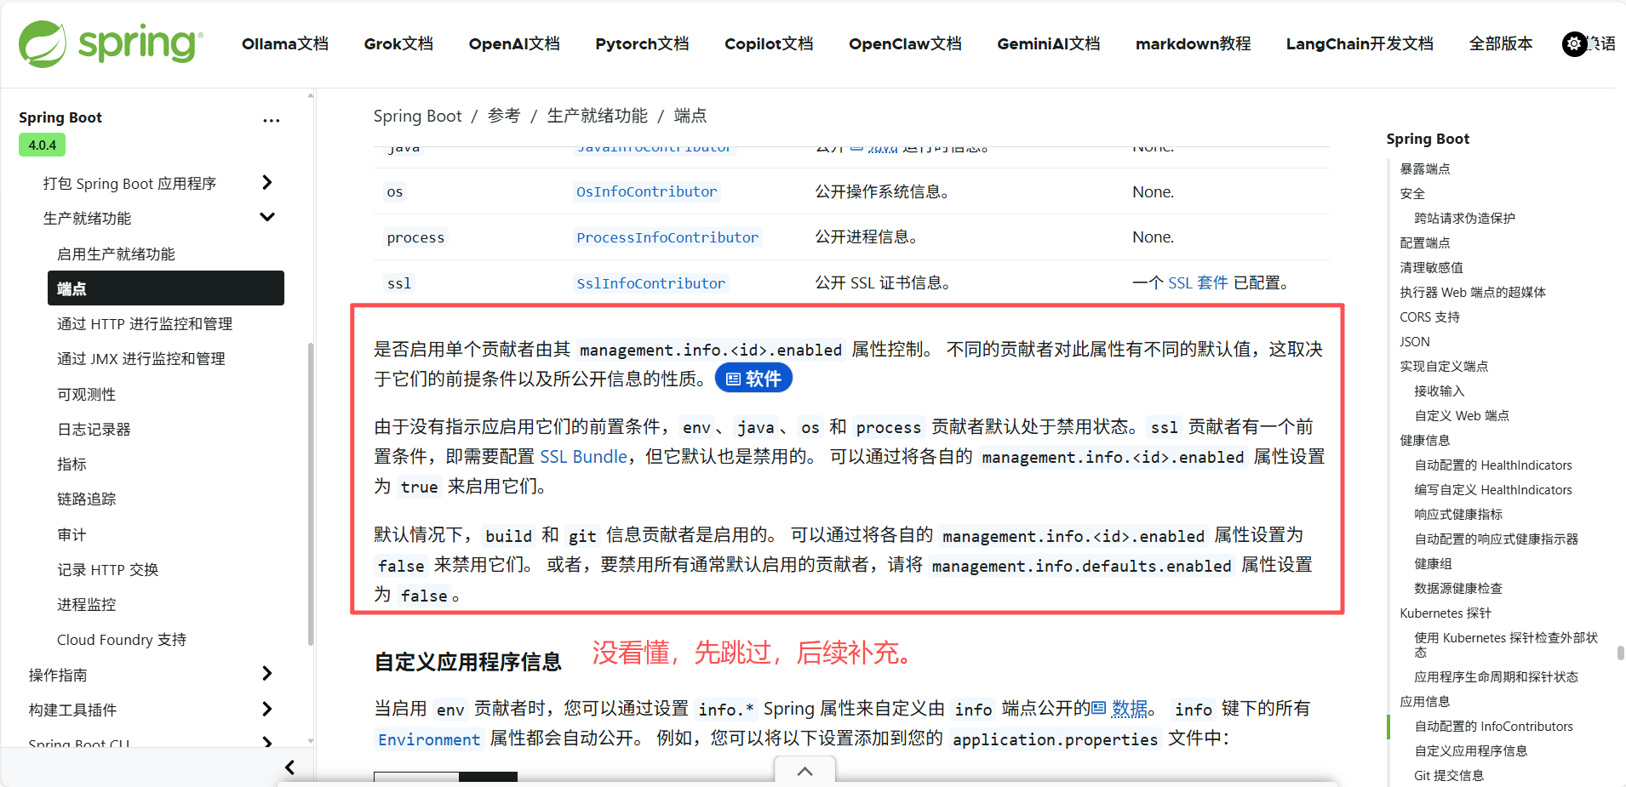Image resolution: width=1626 pixels, height=787 pixels.
Task: Jump to 实现自定义端点 section
Action: point(1444,366)
